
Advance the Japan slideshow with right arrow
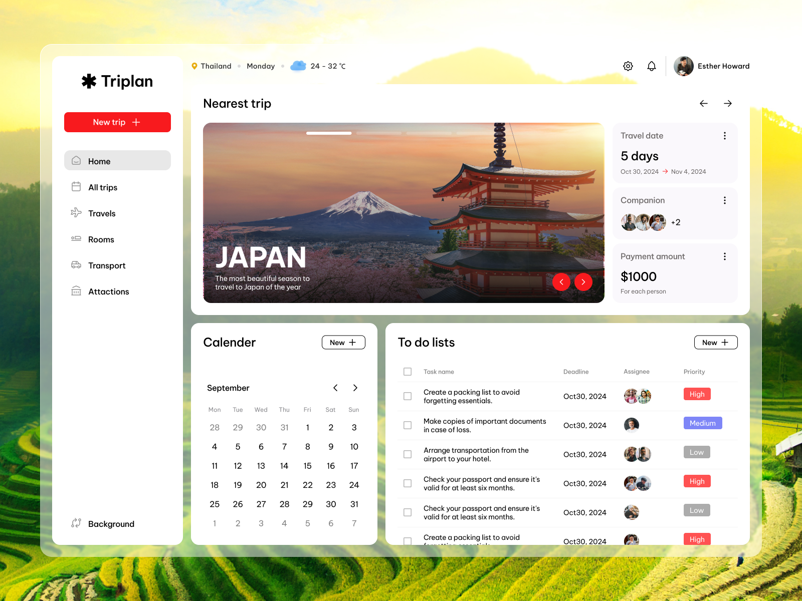coord(583,282)
